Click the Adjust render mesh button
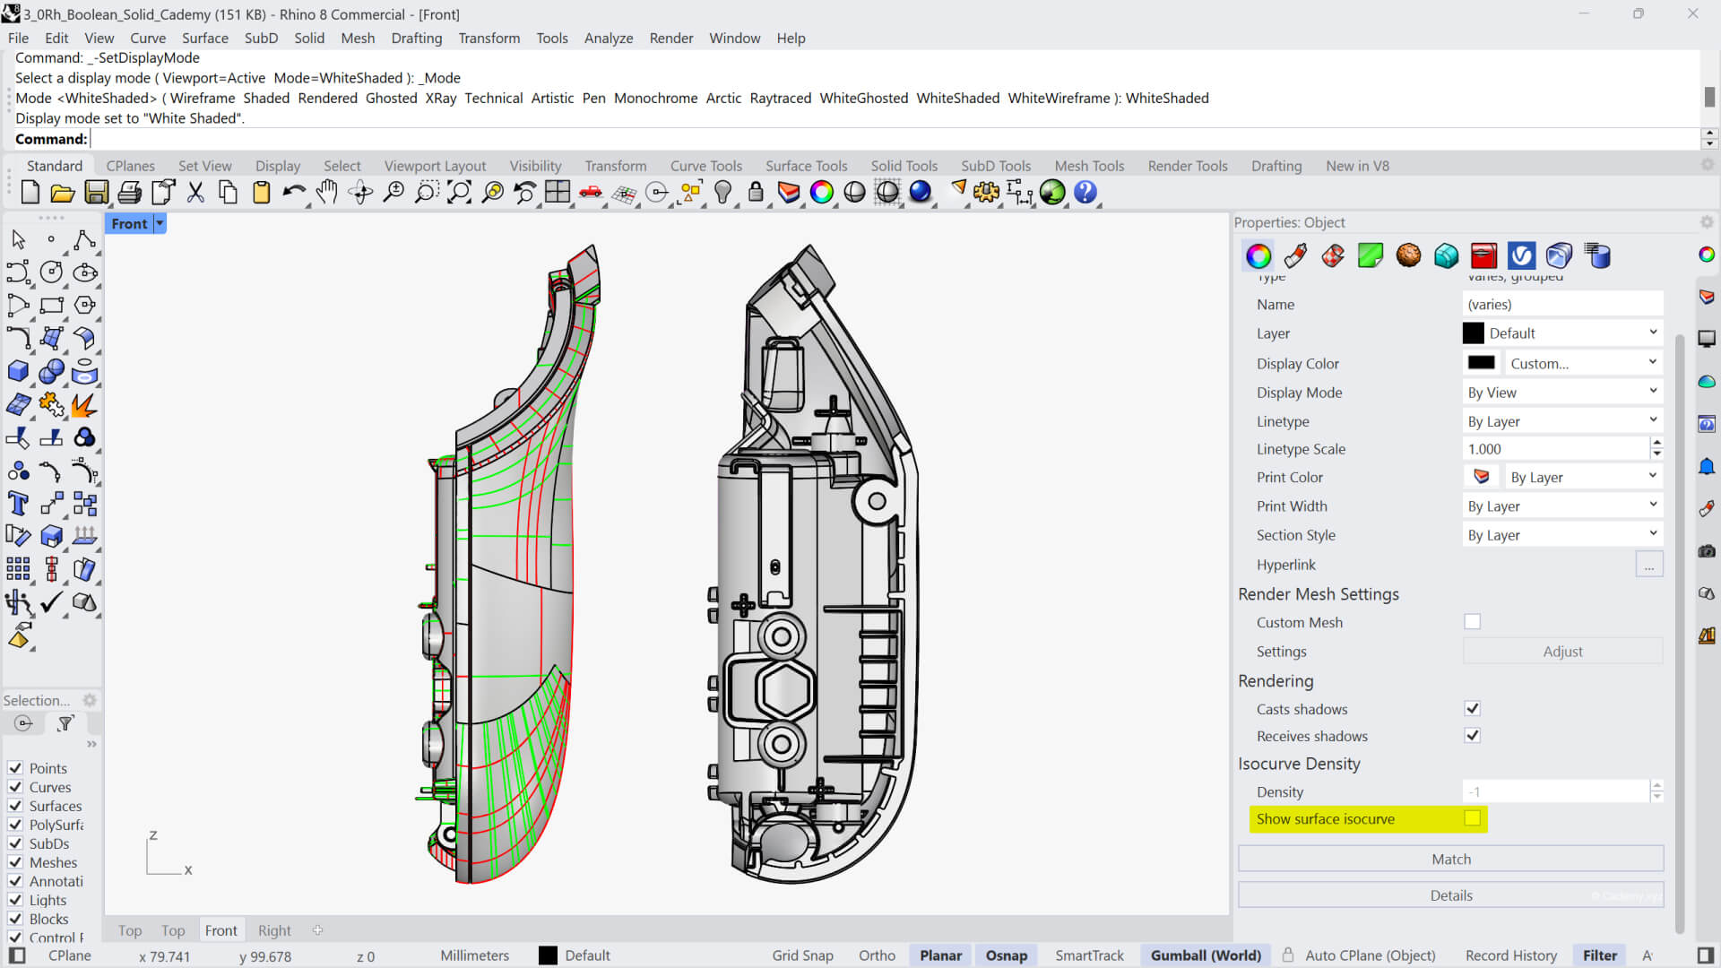Screen dimensions: 1721x968 pyautogui.click(x=1562, y=651)
